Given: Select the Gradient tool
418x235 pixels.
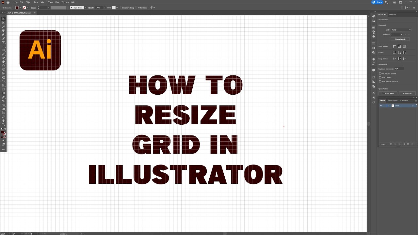Looking at the screenshot, I should (3, 93).
